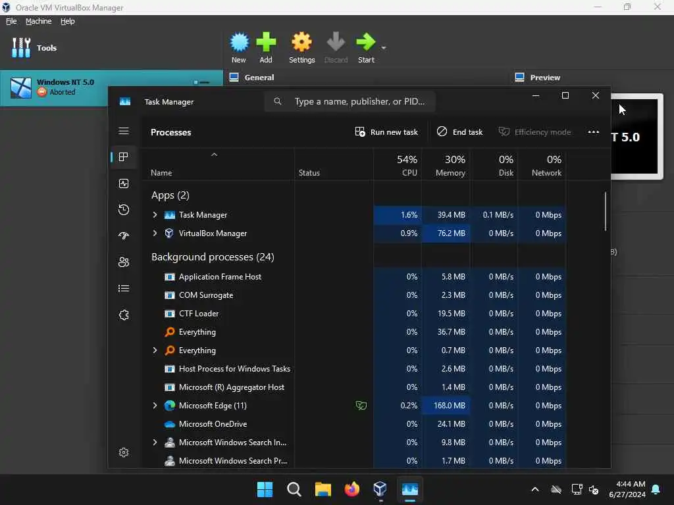Select COM Surrogate process row
674x505 pixels.
tap(353, 295)
